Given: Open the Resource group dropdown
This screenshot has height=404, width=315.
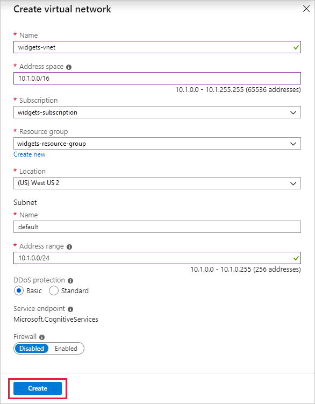Looking at the screenshot, I should pos(157,144).
